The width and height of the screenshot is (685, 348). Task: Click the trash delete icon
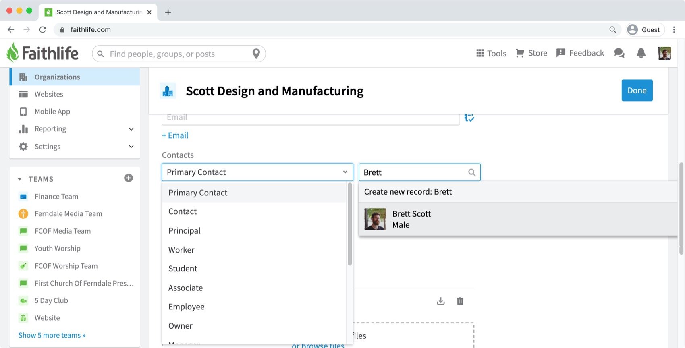(460, 301)
